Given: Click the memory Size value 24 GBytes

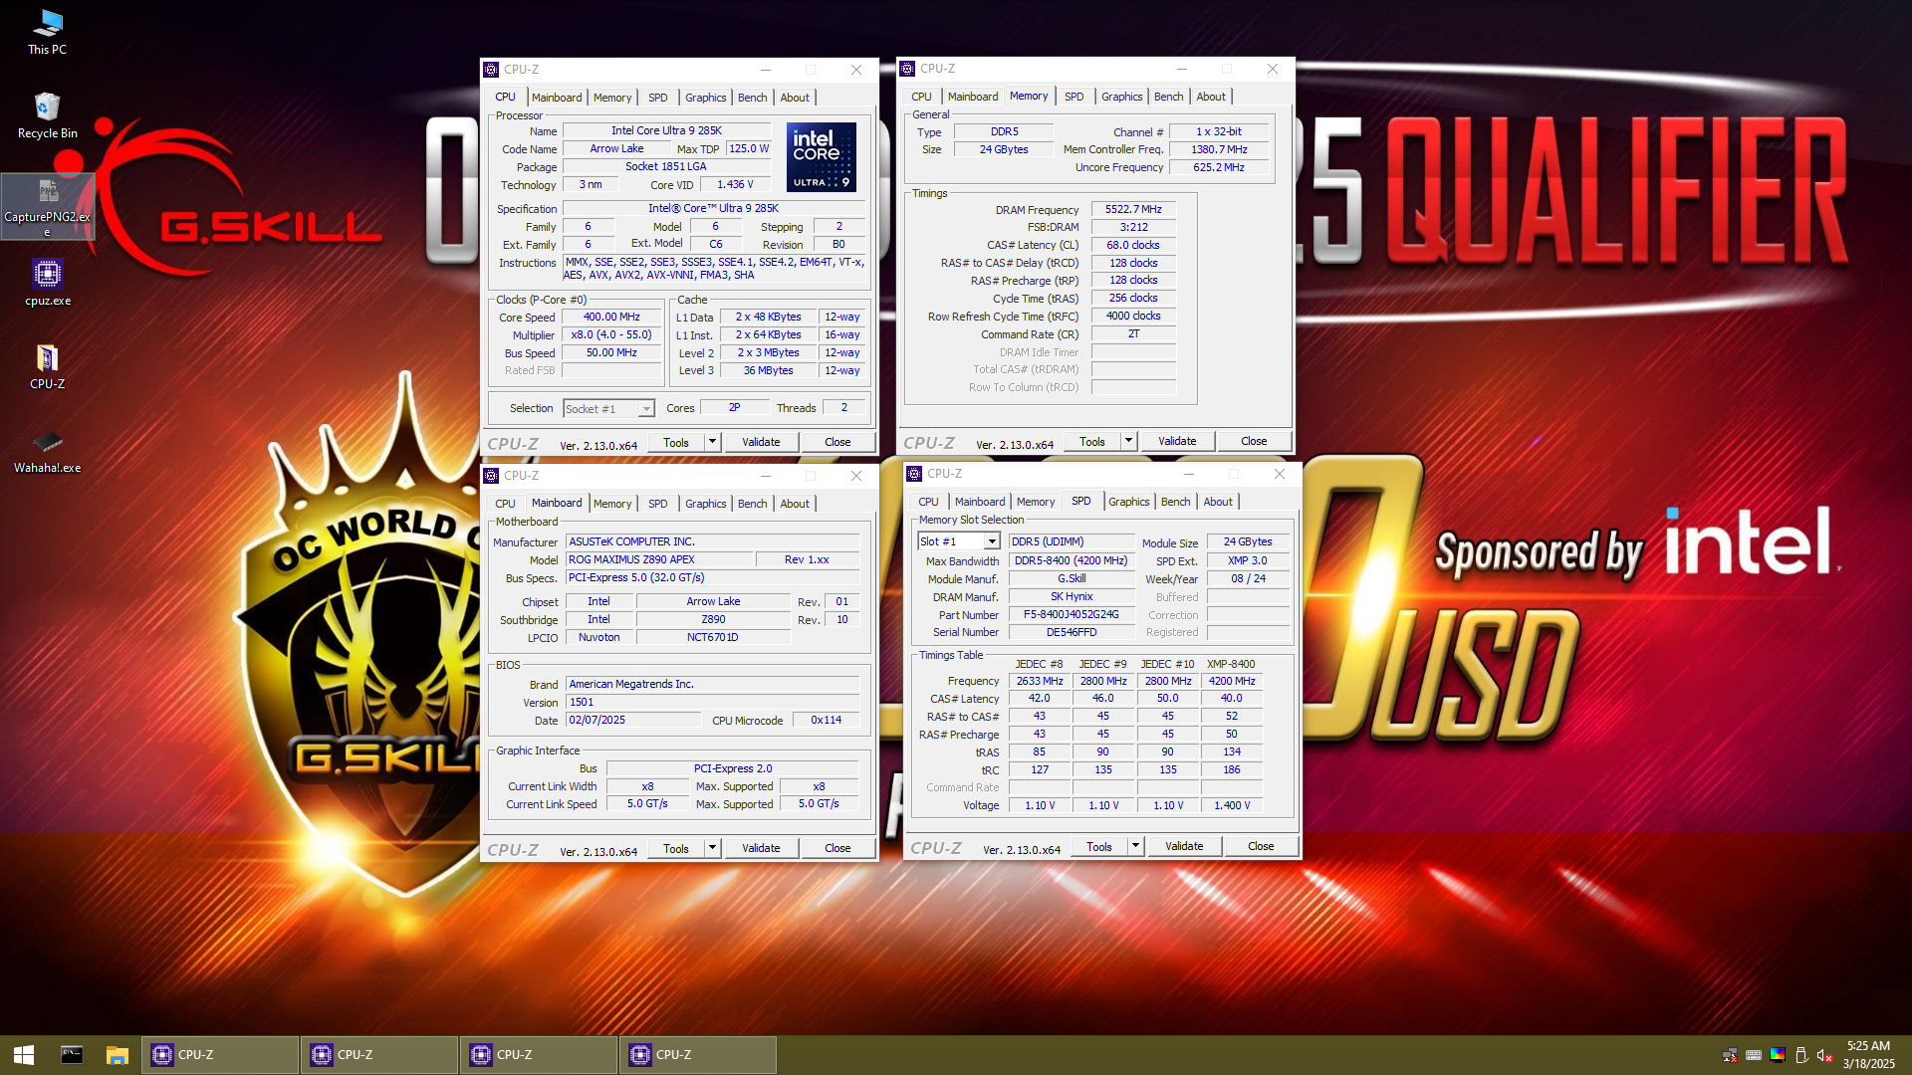Looking at the screenshot, I should click(x=1003, y=149).
